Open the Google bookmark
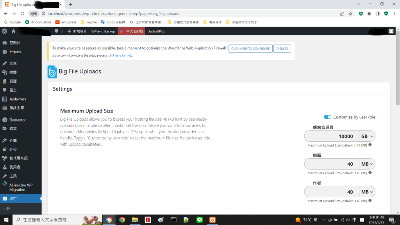This screenshot has width=400, height=225. pyautogui.click(x=12, y=22)
